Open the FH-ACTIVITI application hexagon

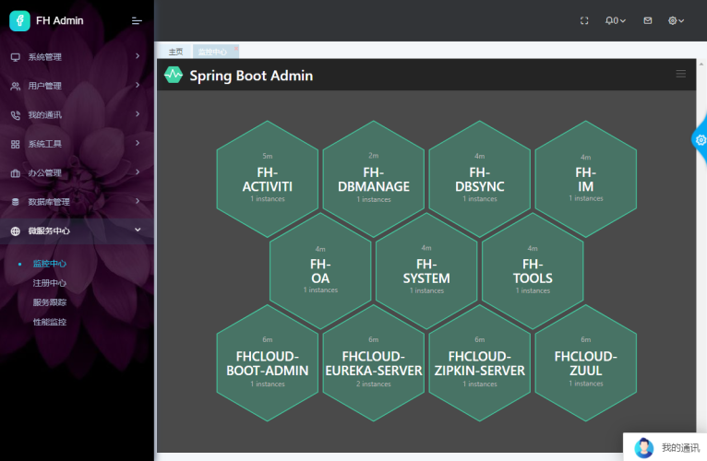(x=267, y=179)
